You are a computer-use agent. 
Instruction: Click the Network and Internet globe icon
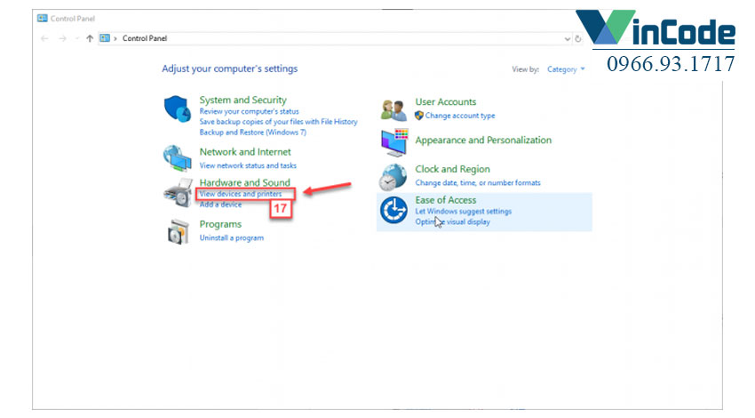[x=178, y=157]
